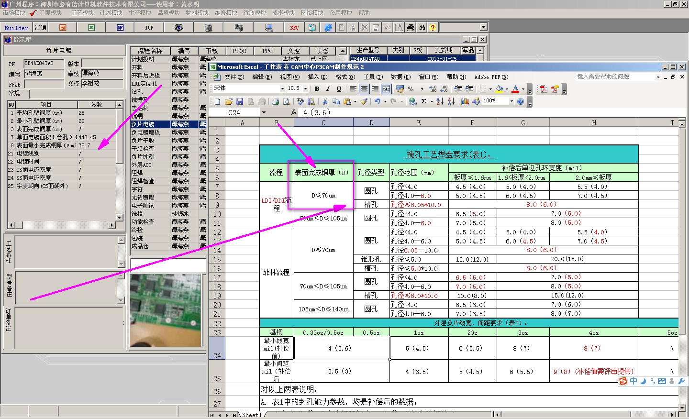
Task: Click the AutoSum sigma icon
Action: coord(424,101)
